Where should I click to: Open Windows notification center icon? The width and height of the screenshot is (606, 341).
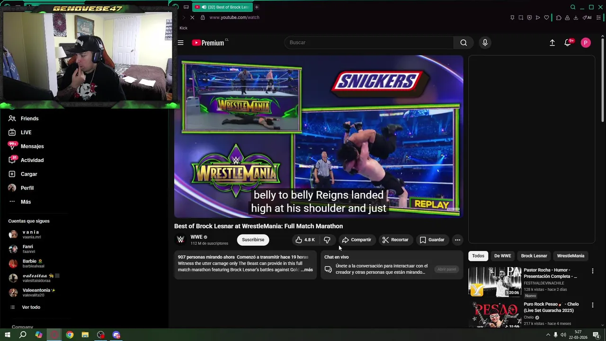click(x=596, y=335)
